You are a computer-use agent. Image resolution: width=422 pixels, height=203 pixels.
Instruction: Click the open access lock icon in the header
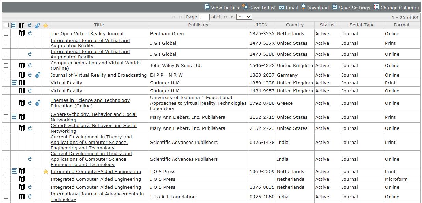[38, 25]
